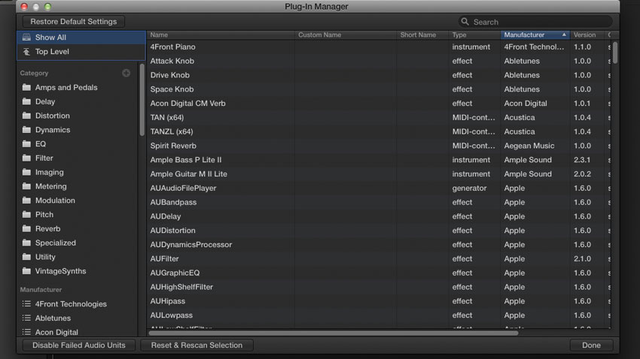Click the sidebar category scrollbar

point(142,100)
